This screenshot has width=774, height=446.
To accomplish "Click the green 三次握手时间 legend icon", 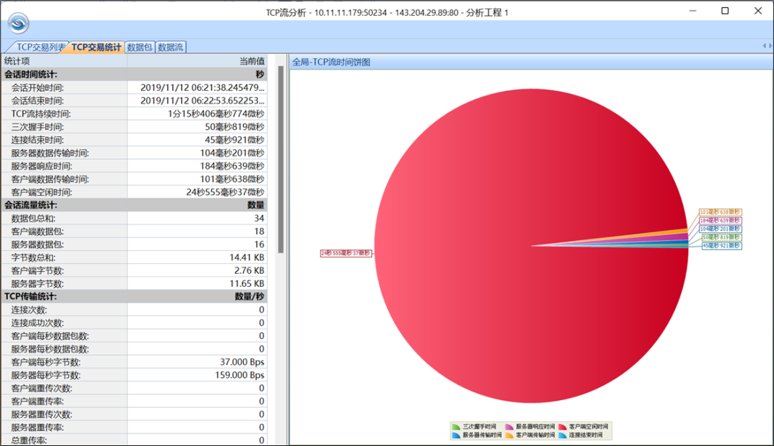I will [456, 427].
